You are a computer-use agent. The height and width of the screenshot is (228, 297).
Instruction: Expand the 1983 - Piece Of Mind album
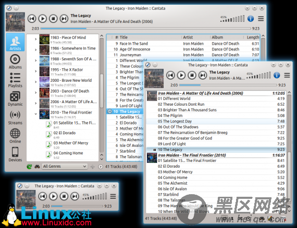pos(35,39)
